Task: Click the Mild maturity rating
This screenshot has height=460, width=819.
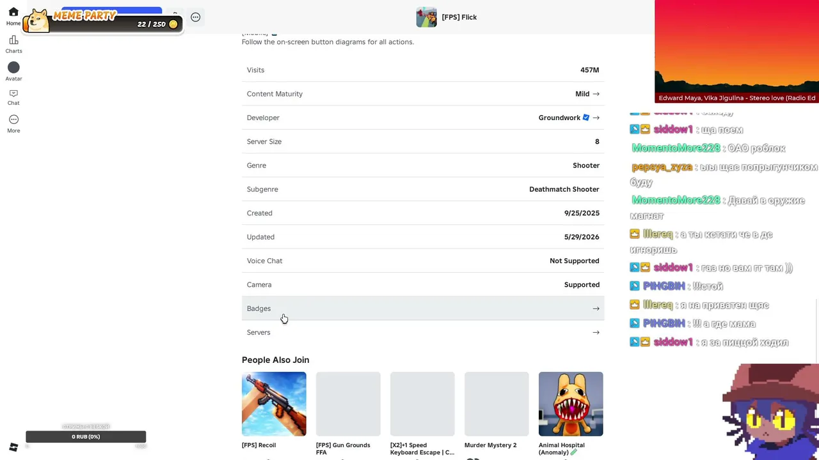Action: click(x=582, y=94)
